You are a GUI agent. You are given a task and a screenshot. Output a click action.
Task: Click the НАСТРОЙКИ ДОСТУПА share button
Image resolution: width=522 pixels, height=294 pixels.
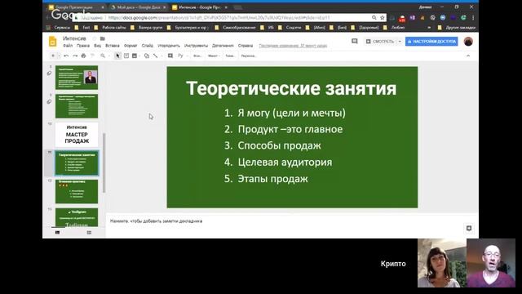pyautogui.click(x=431, y=42)
